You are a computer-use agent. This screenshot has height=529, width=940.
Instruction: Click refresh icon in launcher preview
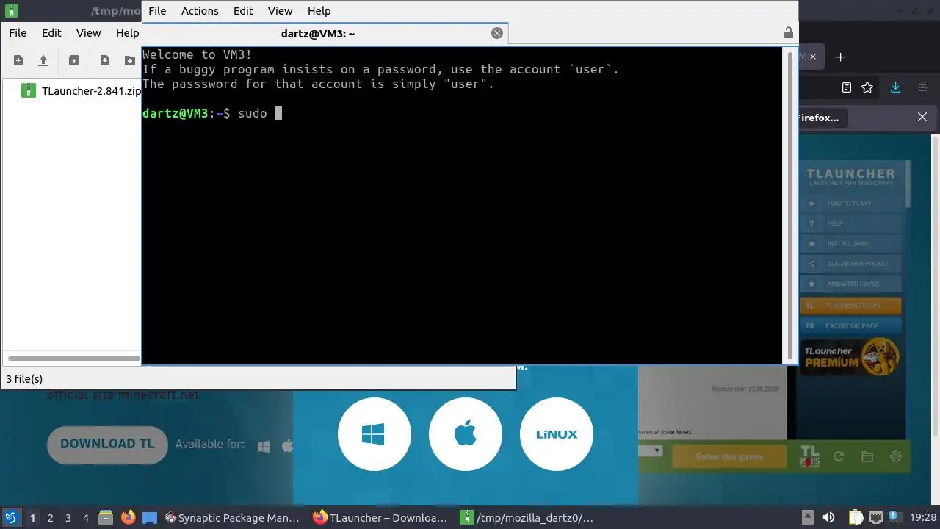point(838,456)
